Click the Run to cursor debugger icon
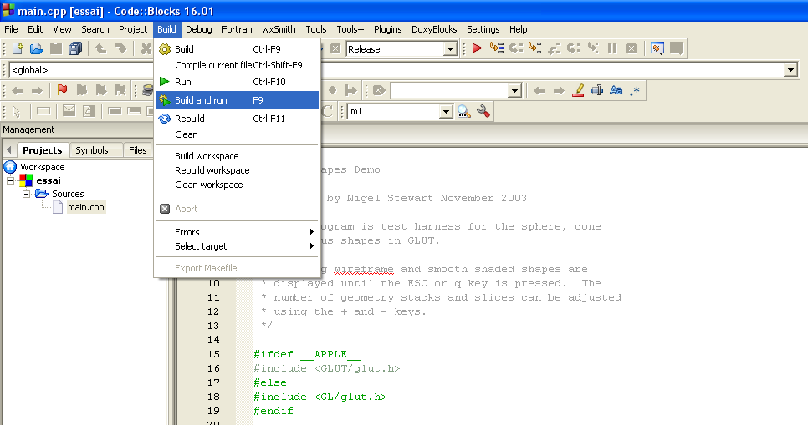The height and width of the screenshot is (425, 808). (x=497, y=48)
